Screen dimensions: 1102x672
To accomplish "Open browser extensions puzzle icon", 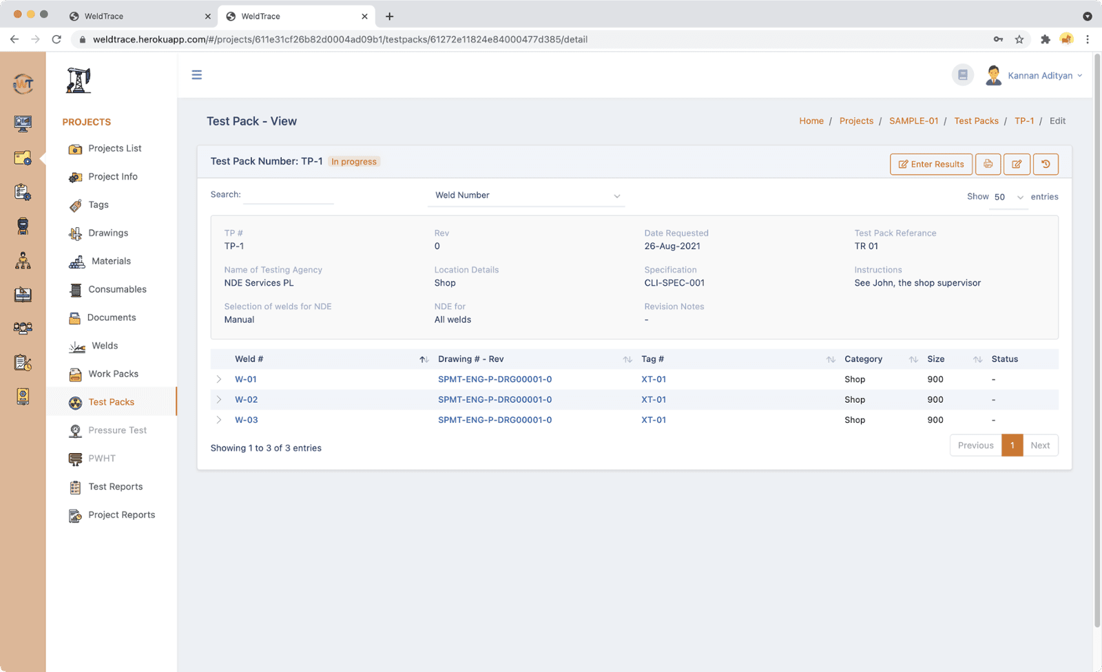I will coord(1045,39).
